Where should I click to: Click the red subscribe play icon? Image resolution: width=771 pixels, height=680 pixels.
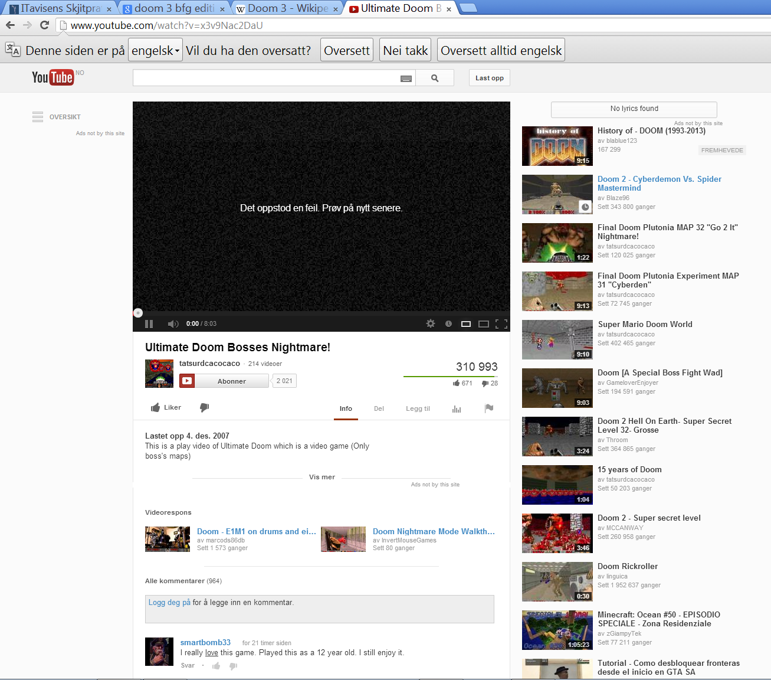pos(187,381)
